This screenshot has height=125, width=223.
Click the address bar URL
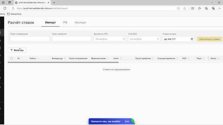[42, 8]
